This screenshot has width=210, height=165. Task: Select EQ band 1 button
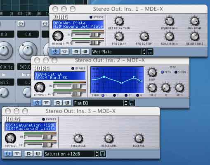103,95
